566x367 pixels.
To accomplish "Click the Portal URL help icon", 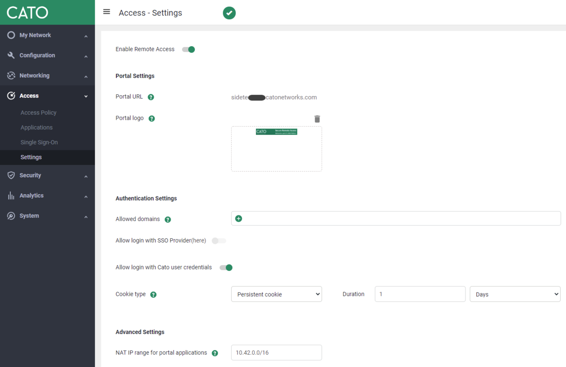I will click(151, 97).
